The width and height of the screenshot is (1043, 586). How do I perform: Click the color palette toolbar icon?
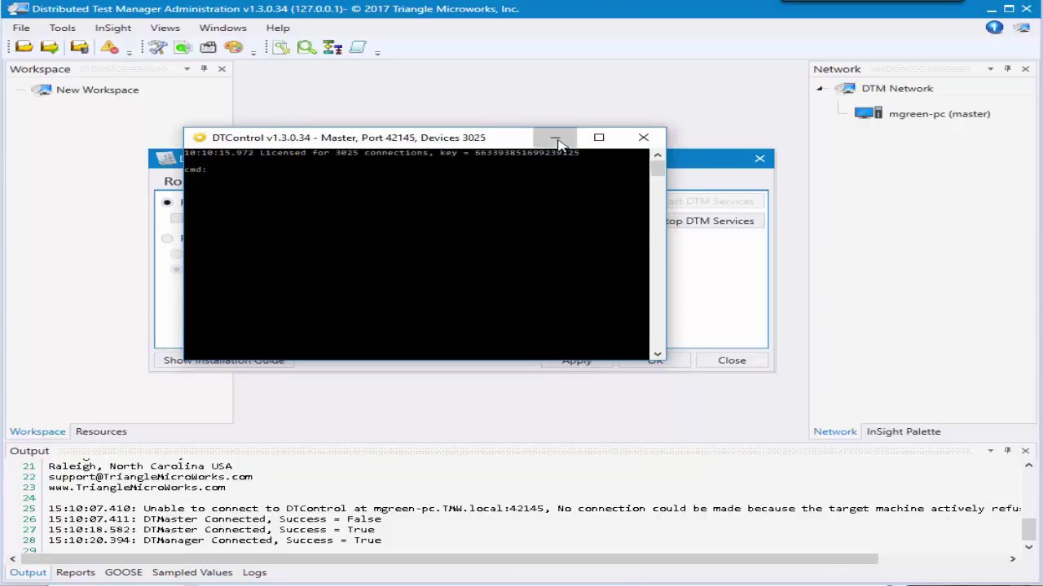pyautogui.click(x=233, y=48)
